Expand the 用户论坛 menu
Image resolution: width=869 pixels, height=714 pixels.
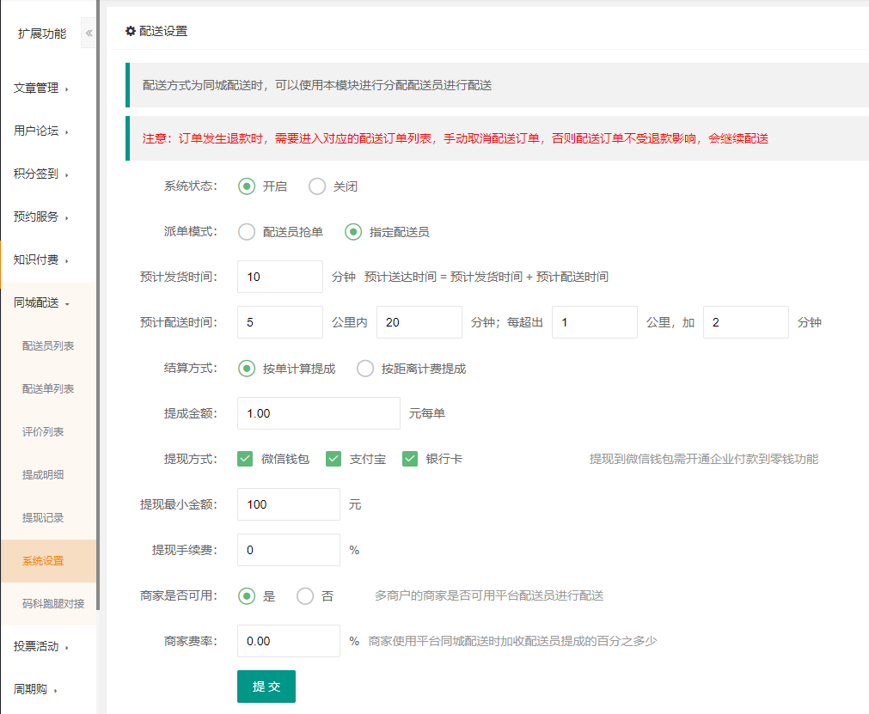tap(41, 131)
